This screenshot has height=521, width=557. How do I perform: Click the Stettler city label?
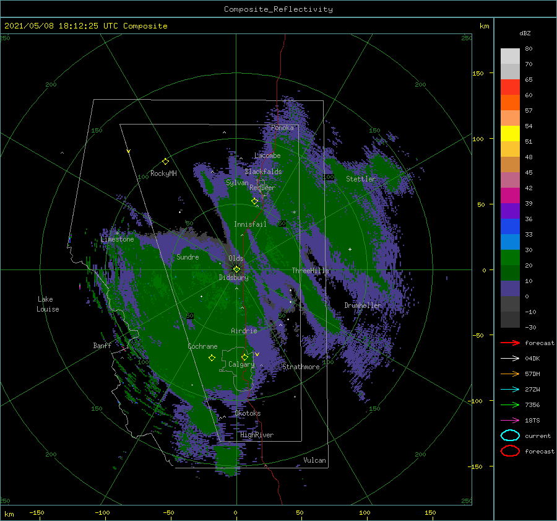point(361,179)
